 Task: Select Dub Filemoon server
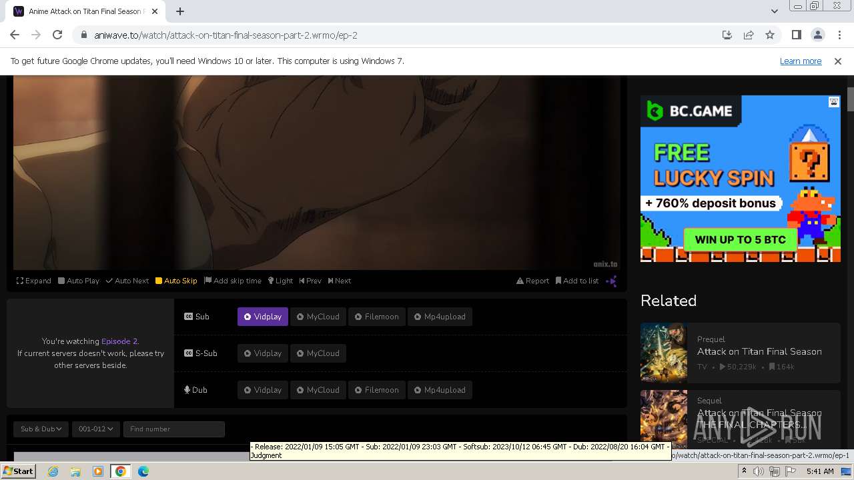point(376,390)
